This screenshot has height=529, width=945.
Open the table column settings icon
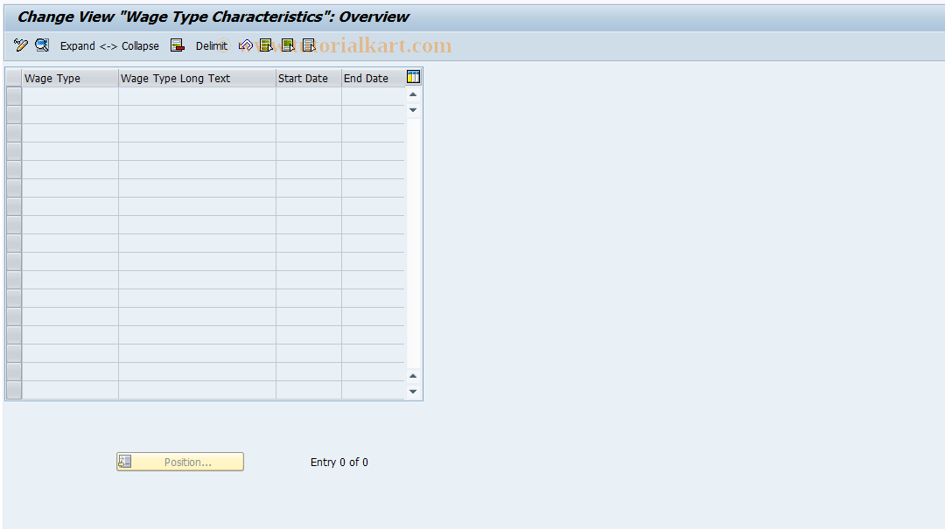pos(413,77)
